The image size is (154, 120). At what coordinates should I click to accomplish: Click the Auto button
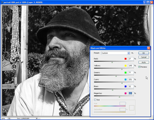143,62
